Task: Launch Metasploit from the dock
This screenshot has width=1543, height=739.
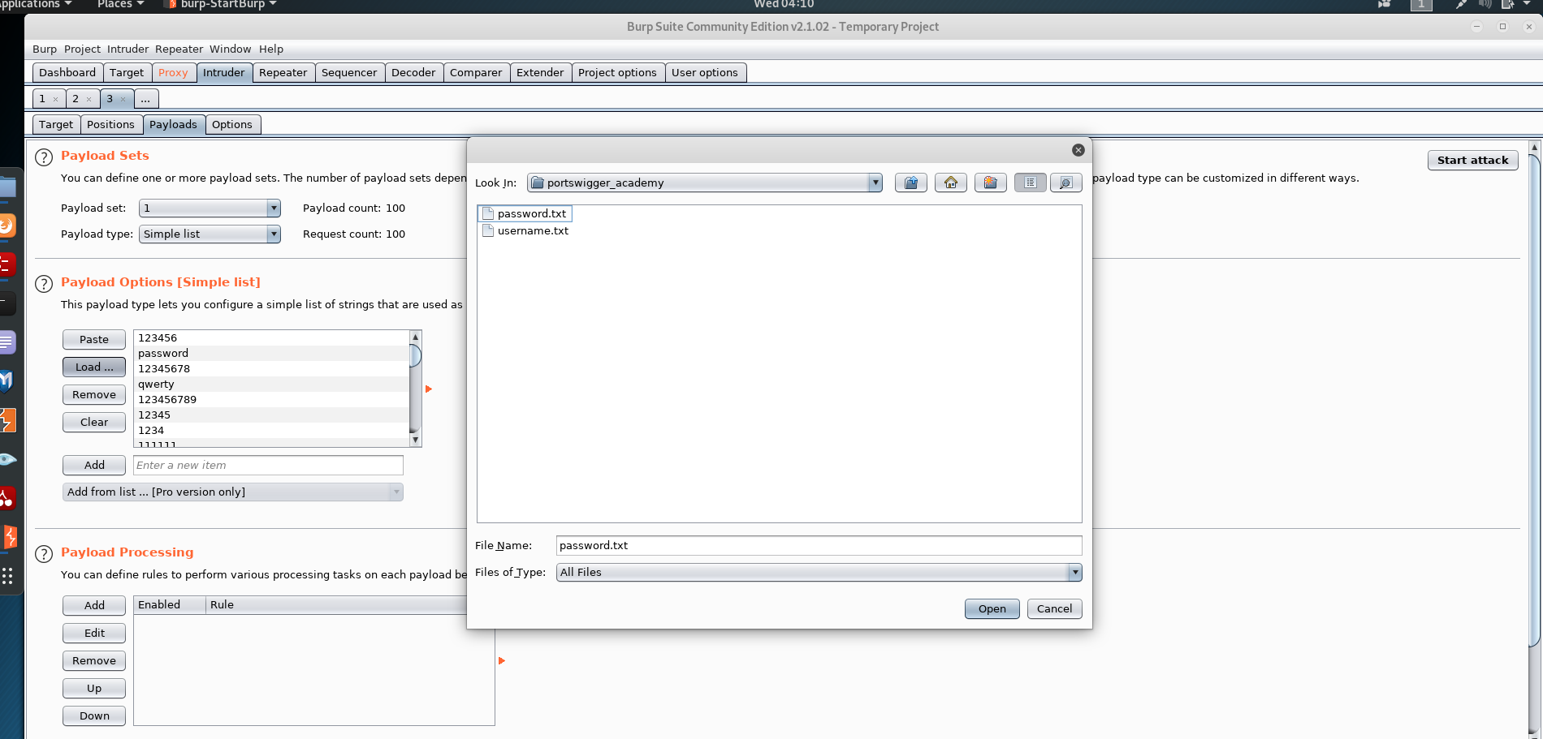Action: point(6,380)
